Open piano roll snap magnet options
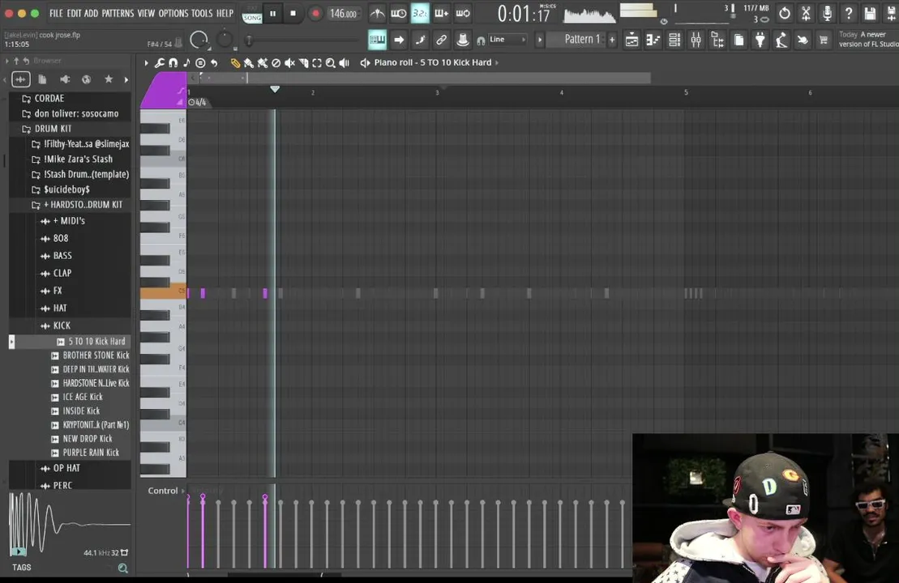The height and width of the screenshot is (583, 899). tap(173, 63)
